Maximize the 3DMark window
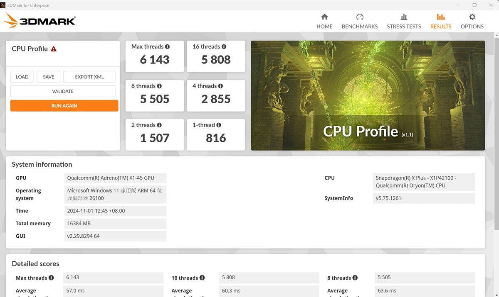 474,5
